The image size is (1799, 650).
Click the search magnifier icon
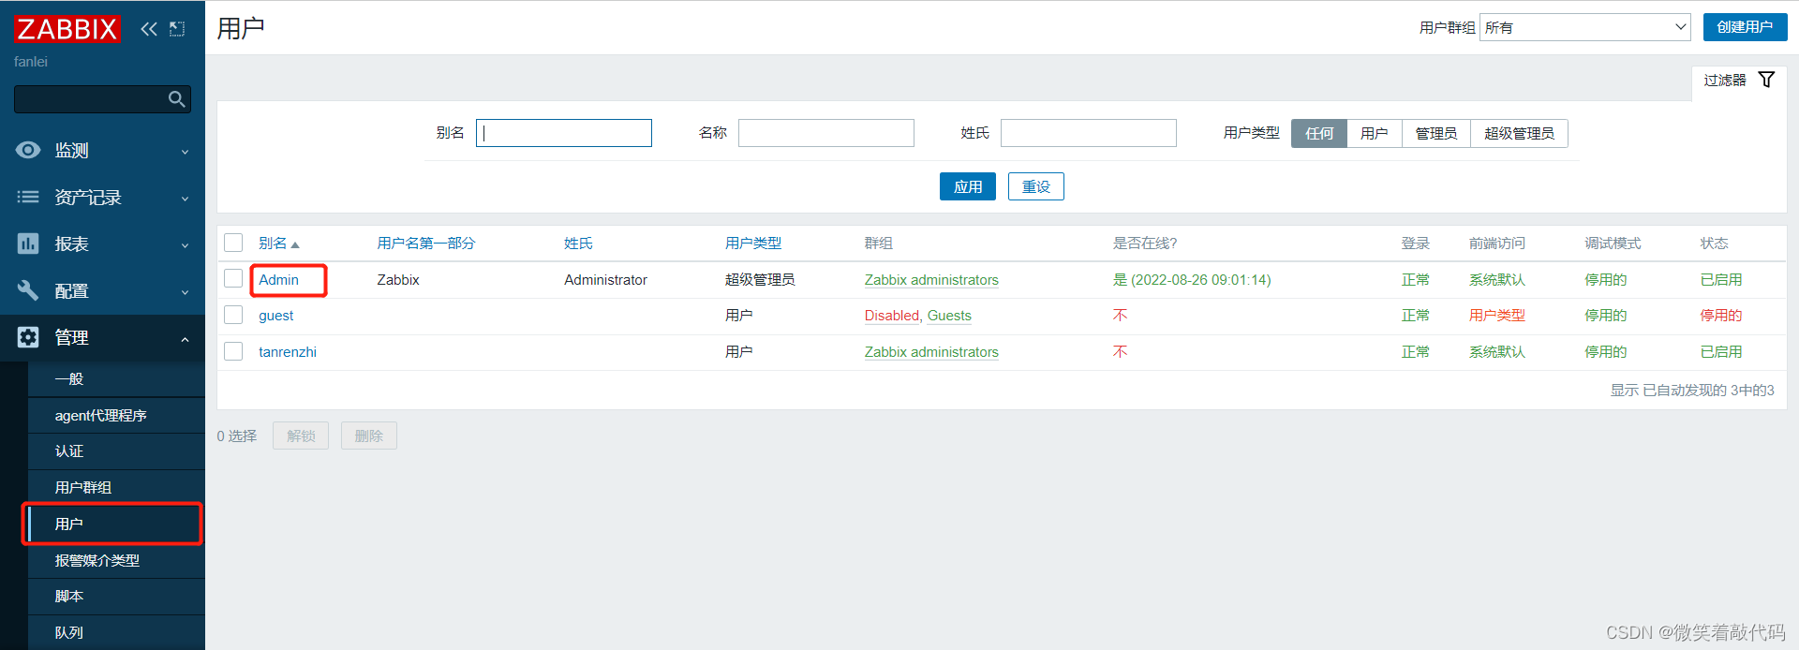tap(176, 99)
